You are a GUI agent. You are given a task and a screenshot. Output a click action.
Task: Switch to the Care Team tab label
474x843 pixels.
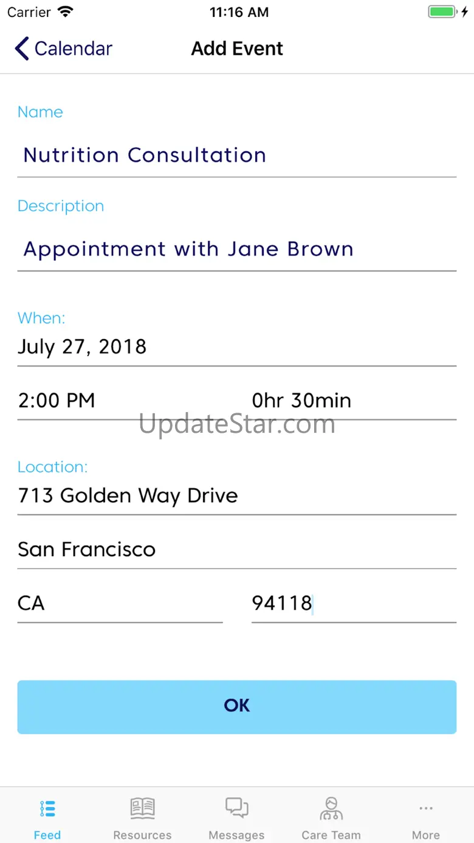[x=331, y=835]
